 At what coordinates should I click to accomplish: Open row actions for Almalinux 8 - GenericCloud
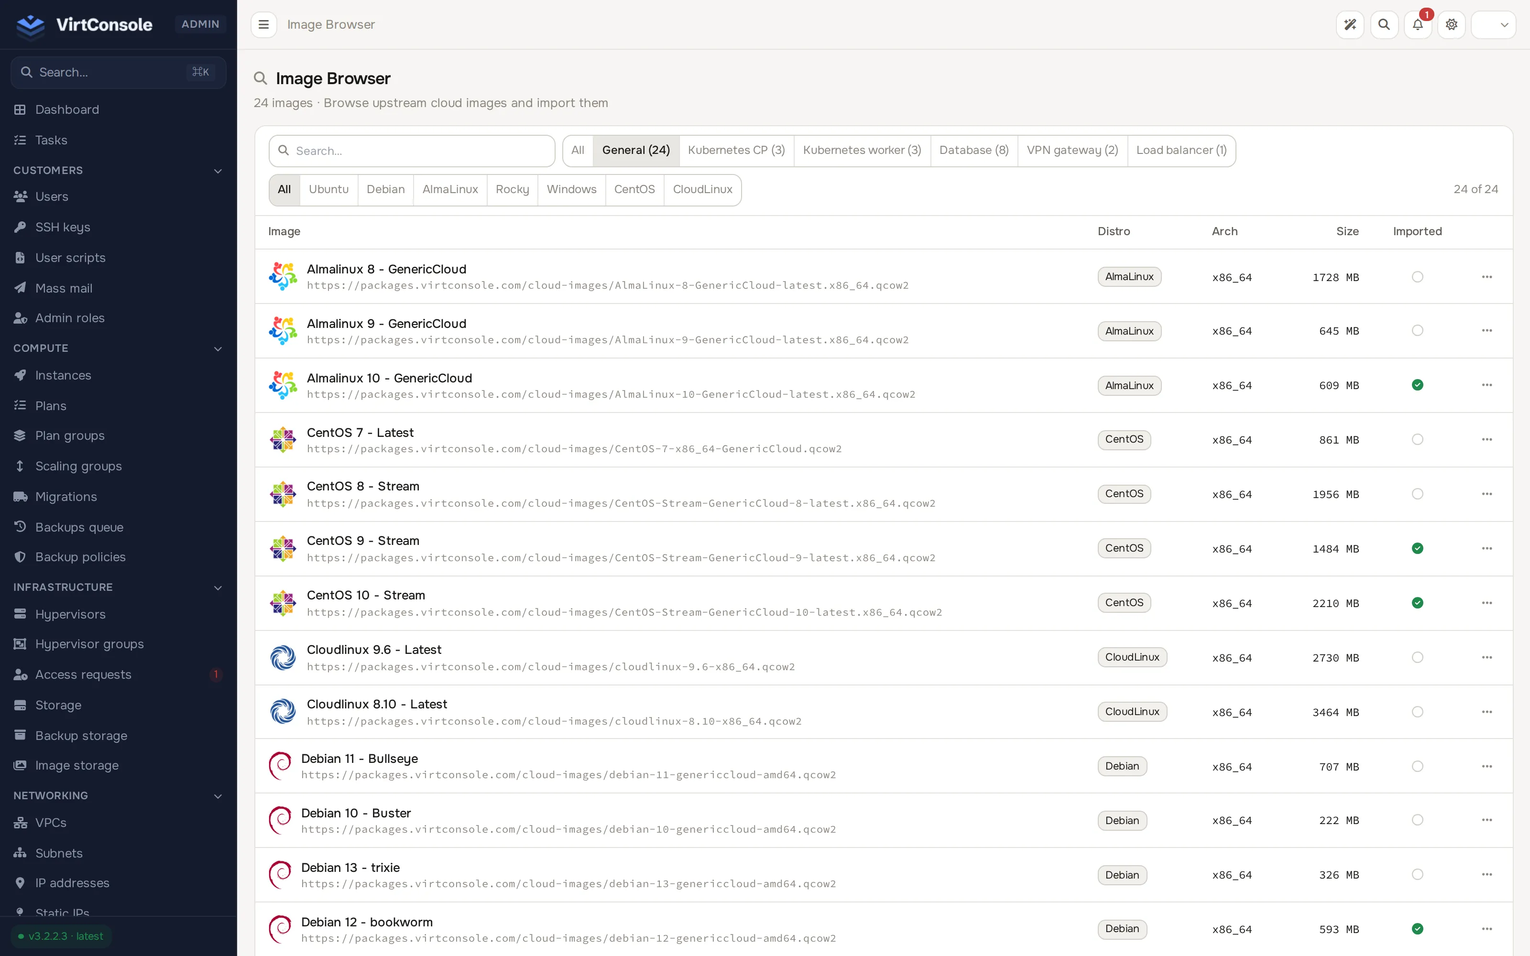(x=1487, y=277)
